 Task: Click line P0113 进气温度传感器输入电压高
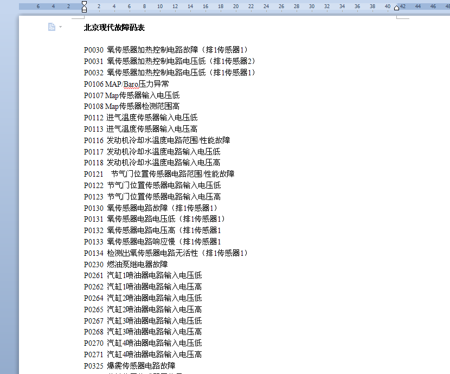[140, 129]
